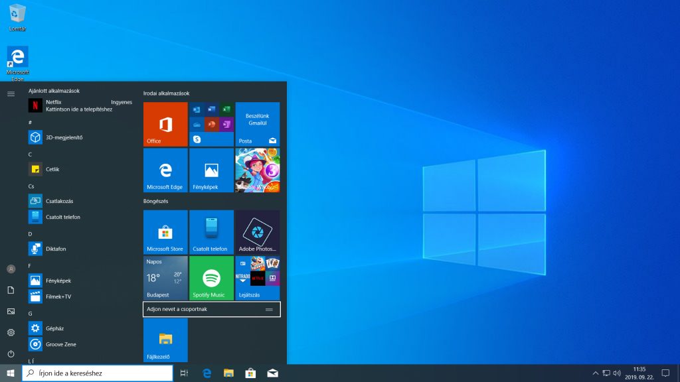The width and height of the screenshot is (680, 382).
Task: Open Edge from the taskbar
Action: [x=207, y=373]
